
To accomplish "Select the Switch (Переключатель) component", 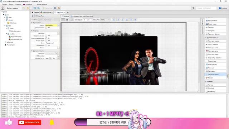I will pos(215,75).
